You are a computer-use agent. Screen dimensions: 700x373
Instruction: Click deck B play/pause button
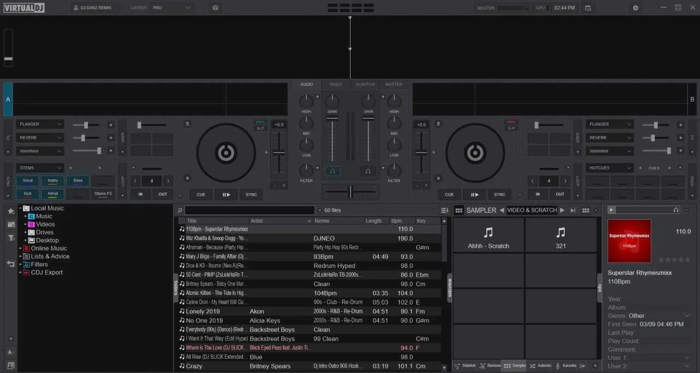474,194
